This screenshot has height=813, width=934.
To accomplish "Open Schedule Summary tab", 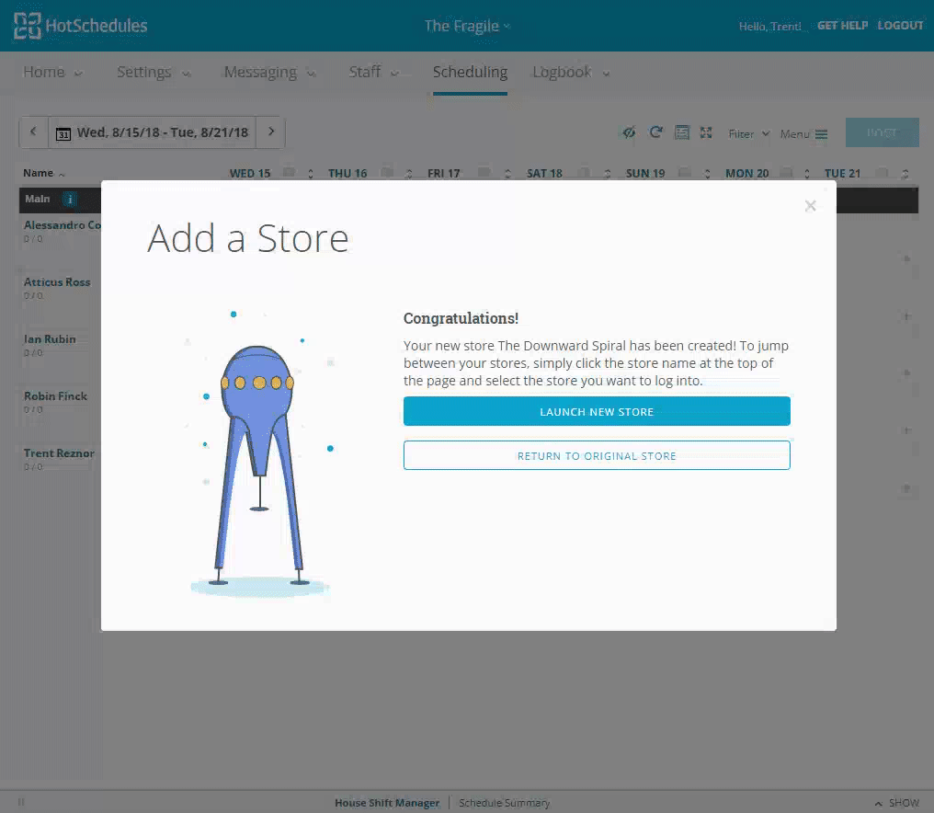I will (x=504, y=803).
